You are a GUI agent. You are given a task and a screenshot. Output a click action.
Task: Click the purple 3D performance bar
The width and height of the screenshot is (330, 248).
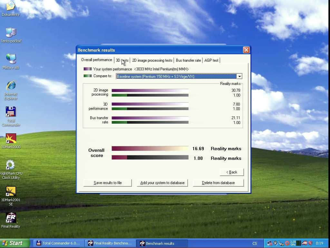click(x=150, y=104)
